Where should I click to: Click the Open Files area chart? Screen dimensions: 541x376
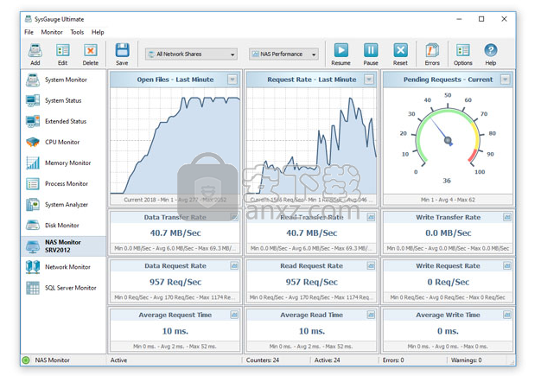click(175, 141)
